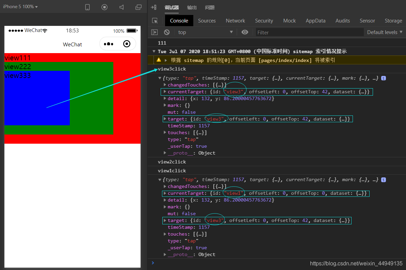
Task: Click the first mut: false row
Action: pyautogui.click(x=181, y=112)
